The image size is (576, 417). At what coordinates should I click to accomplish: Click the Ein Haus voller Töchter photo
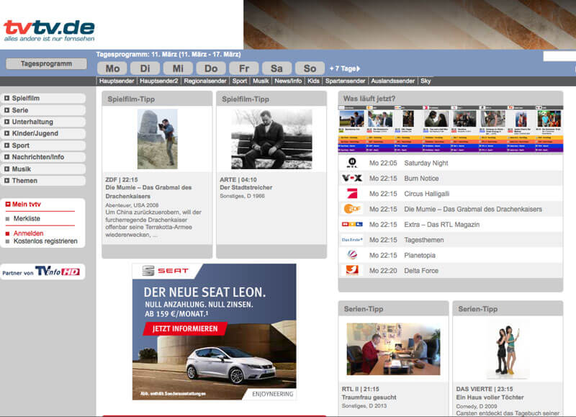[x=508, y=349]
